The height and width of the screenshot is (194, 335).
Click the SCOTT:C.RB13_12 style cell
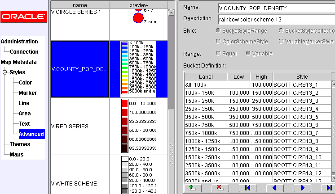pyautogui.click(x=302, y=173)
